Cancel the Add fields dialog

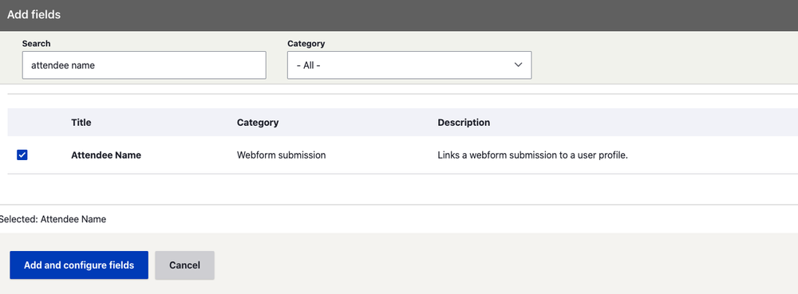[x=185, y=265]
